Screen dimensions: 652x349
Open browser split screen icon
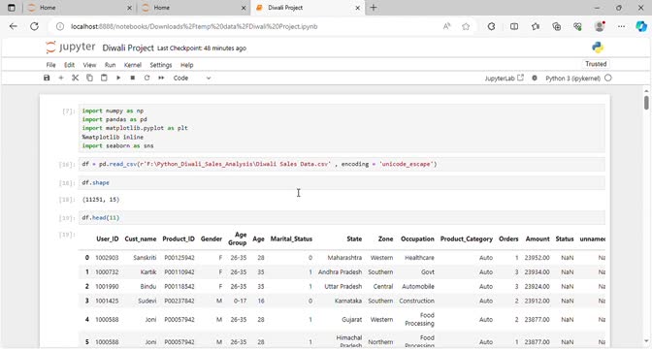point(514,26)
